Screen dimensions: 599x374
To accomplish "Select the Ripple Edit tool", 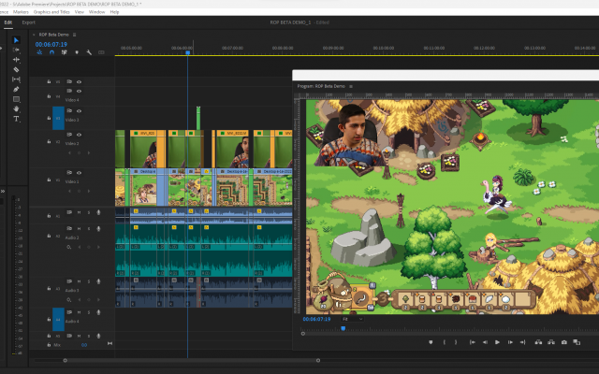I will pos(16,60).
